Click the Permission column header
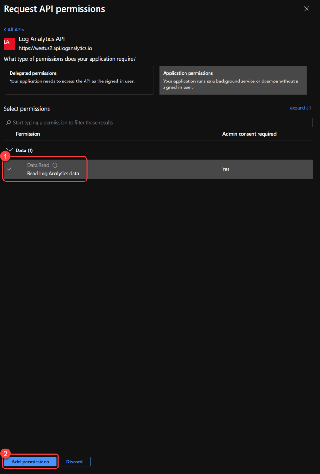 click(x=28, y=134)
